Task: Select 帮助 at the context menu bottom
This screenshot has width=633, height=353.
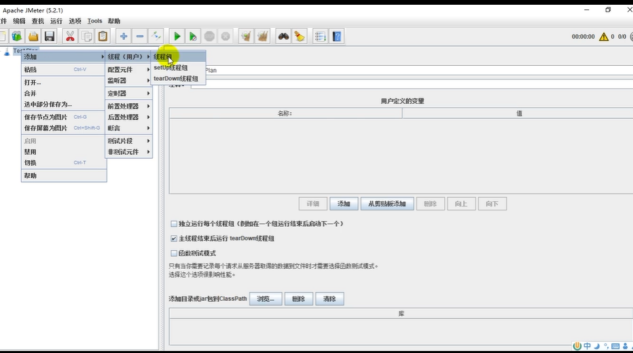Action: coord(64,176)
